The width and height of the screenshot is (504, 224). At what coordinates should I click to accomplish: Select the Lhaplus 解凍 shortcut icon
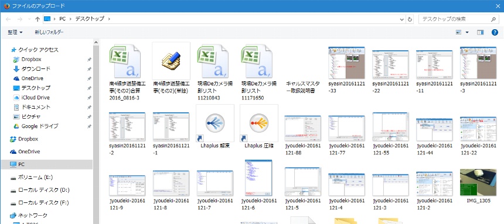point(214,123)
